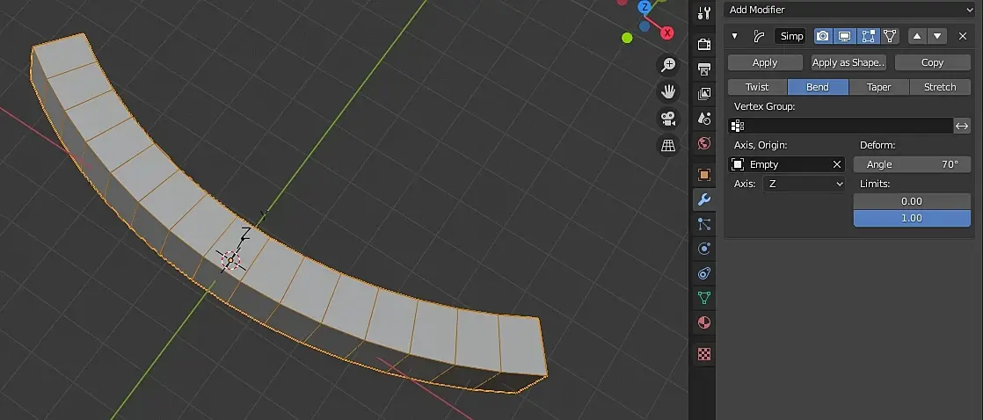Invert the vertex group influence
The width and height of the screenshot is (983, 420).
click(962, 126)
